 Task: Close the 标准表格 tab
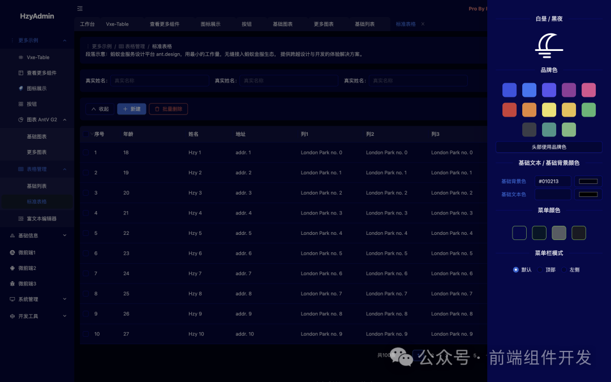pos(423,24)
